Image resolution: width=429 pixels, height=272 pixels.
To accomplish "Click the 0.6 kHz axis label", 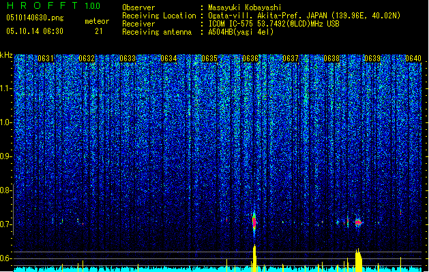I will point(6,258).
